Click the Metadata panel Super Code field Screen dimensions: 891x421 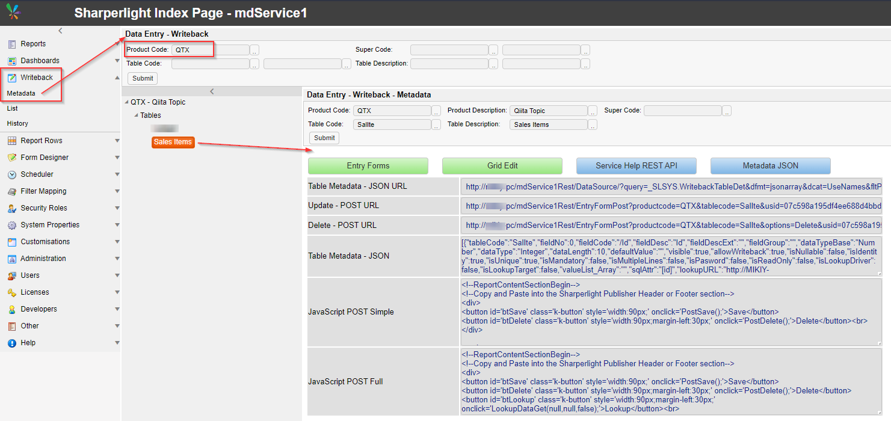682,111
